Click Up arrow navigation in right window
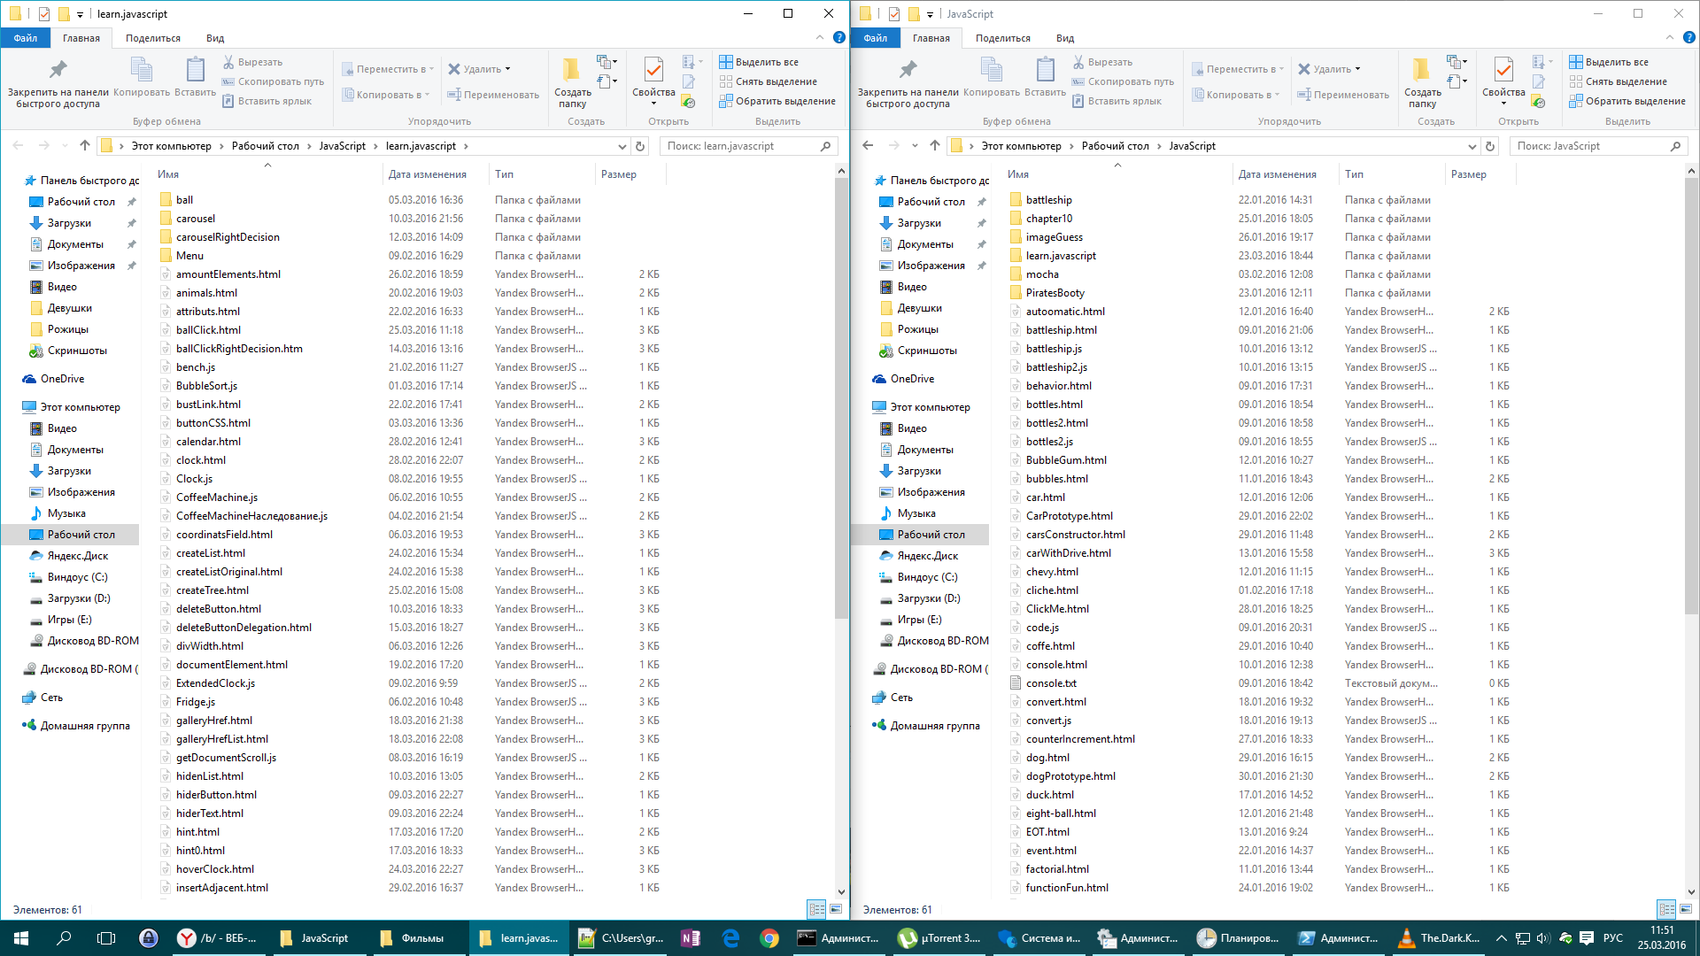 (x=935, y=146)
